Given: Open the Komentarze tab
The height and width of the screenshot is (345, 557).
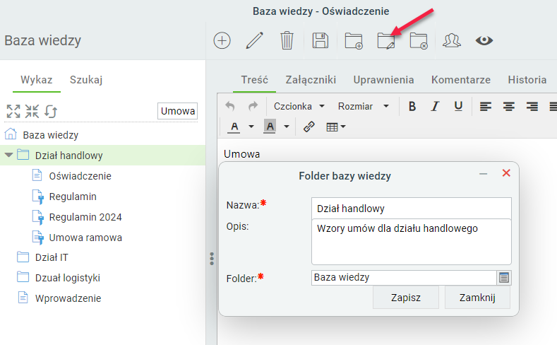Looking at the screenshot, I should click(461, 80).
